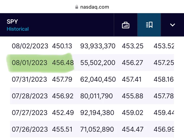Image resolution: width=184 pixels, height=139 pixels.
Task: Open the portfolio briefcase icon
Action: coord(126,25)
